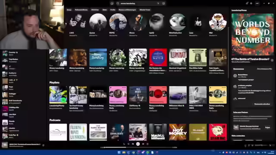
Task: Open the red piggy-bank podcast cover
Action: [218, 132]
